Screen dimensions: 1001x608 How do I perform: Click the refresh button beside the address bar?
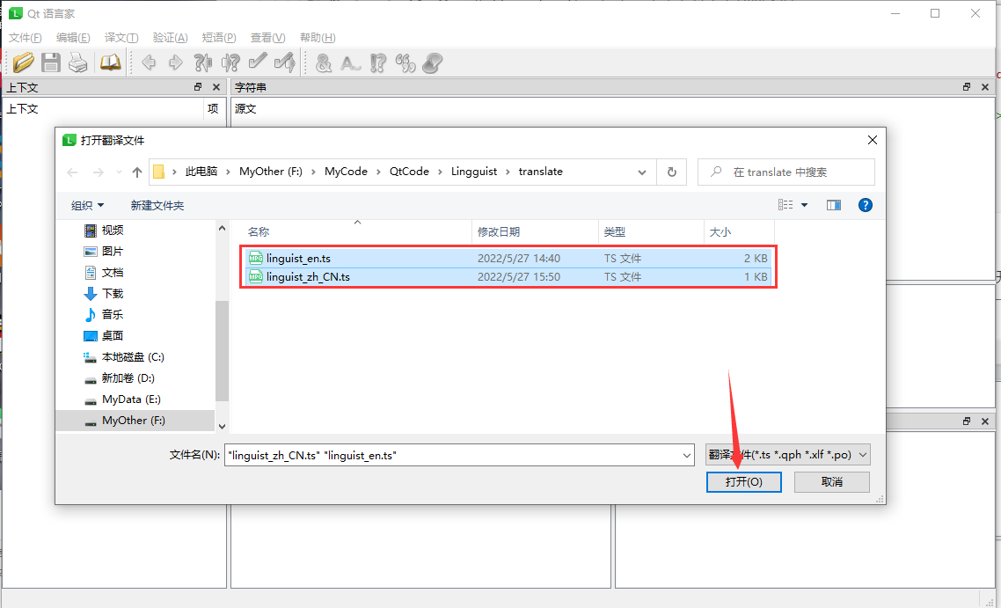tap(672, 172)
